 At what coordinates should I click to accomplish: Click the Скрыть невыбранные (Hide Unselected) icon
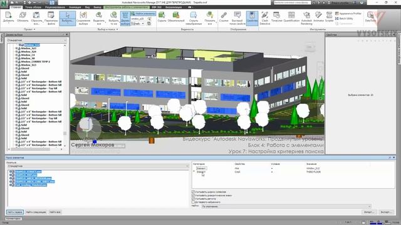tap(194, 18)
